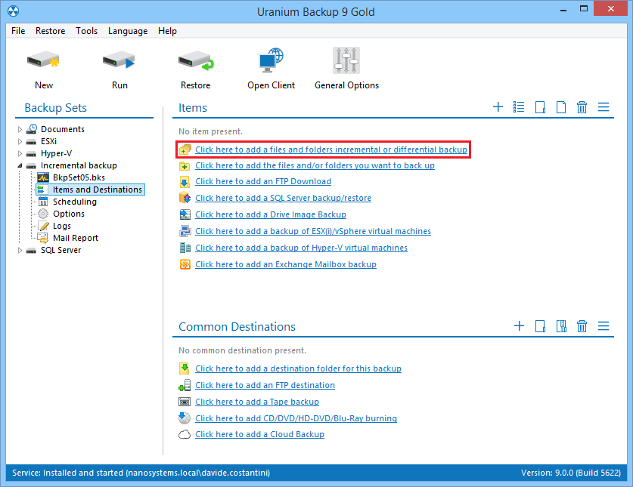Click link to add a Cloud Backup
The width and height of the screenshot is (633, 487).
[259, 434]
